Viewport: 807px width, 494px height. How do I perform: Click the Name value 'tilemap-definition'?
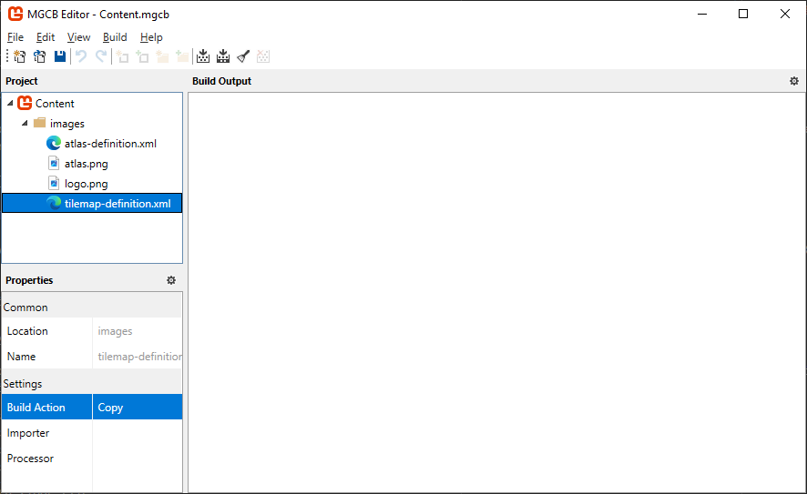pos(139,357)
